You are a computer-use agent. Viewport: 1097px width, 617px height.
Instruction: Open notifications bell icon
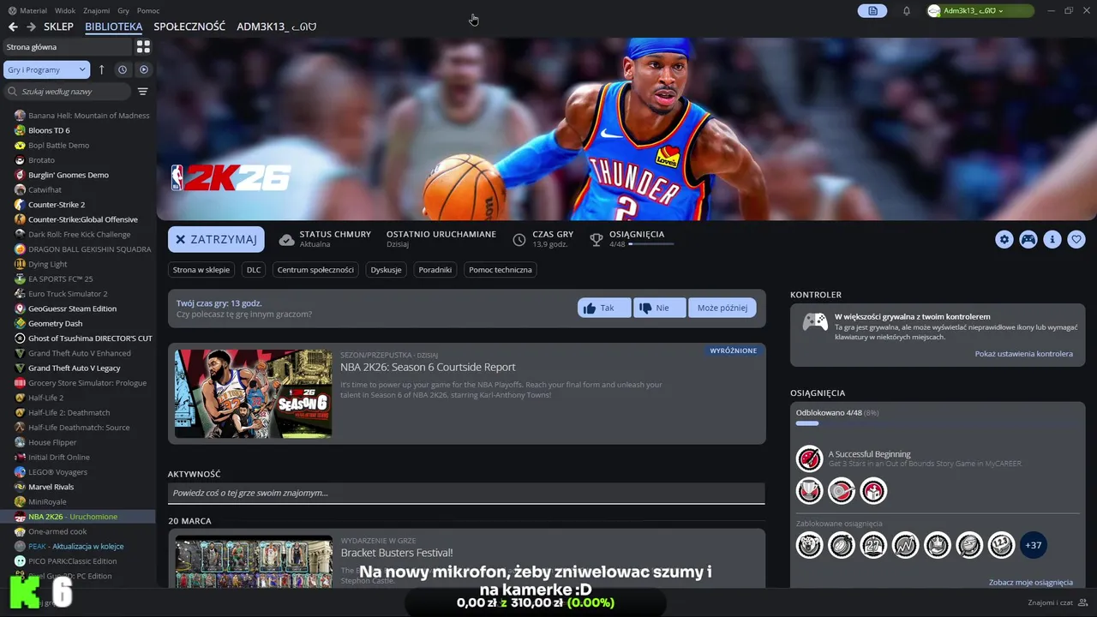(907, 11)
